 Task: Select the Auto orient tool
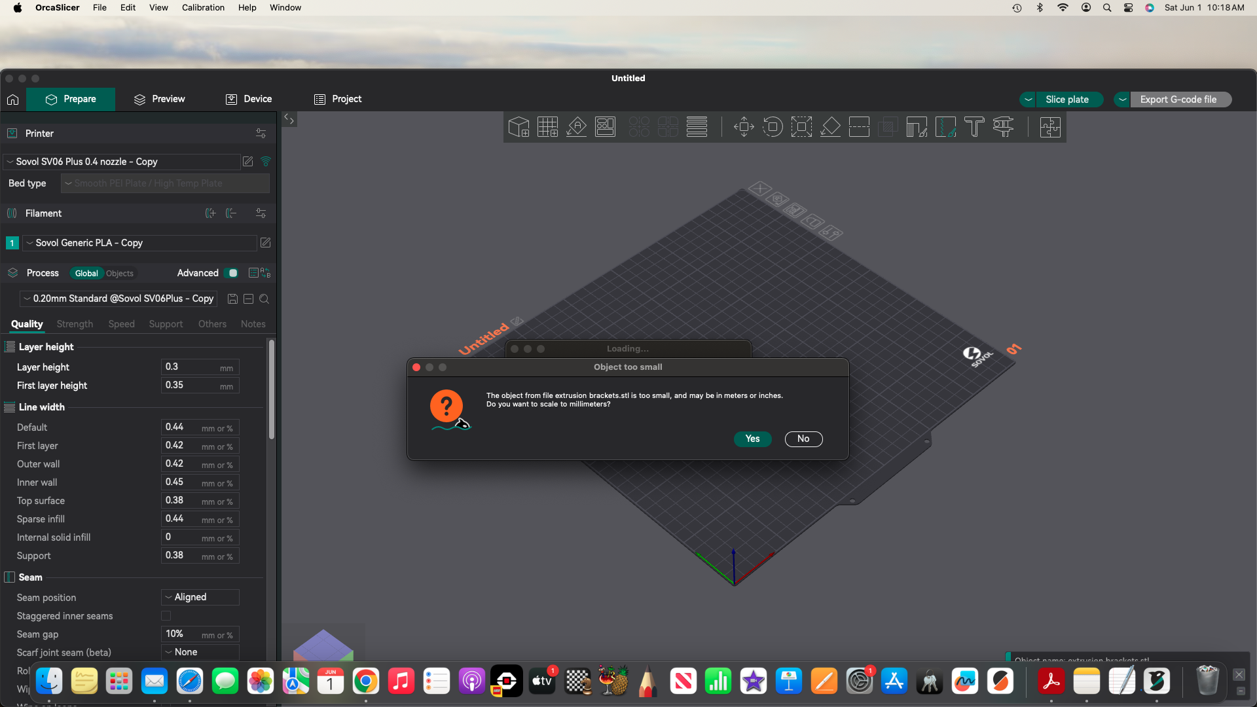coord(576,126)
